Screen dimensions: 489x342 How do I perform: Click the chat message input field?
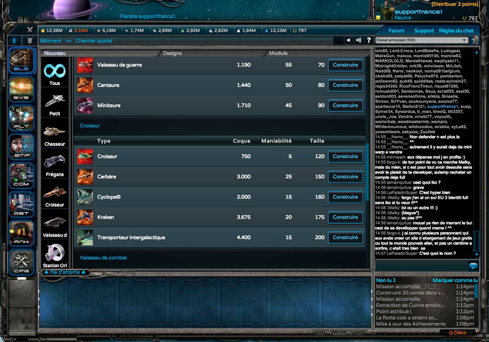(x=421, y=266)
